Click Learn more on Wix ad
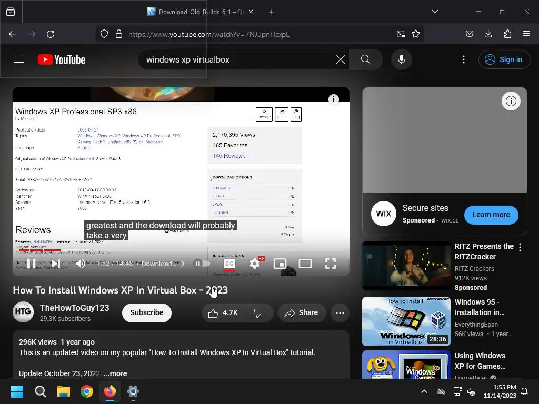Screen dimensions: 539x404 point(491,215)
